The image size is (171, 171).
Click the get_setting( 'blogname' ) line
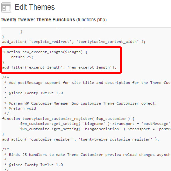[x=95, y=124]
